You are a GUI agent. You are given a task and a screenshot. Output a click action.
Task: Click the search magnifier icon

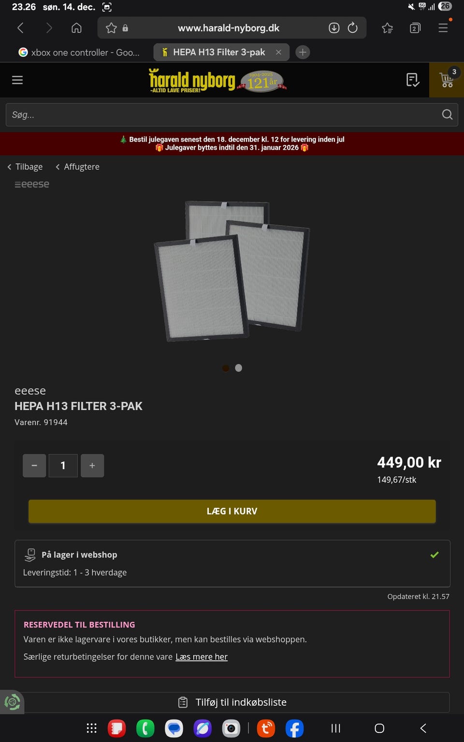pos(447,114)
